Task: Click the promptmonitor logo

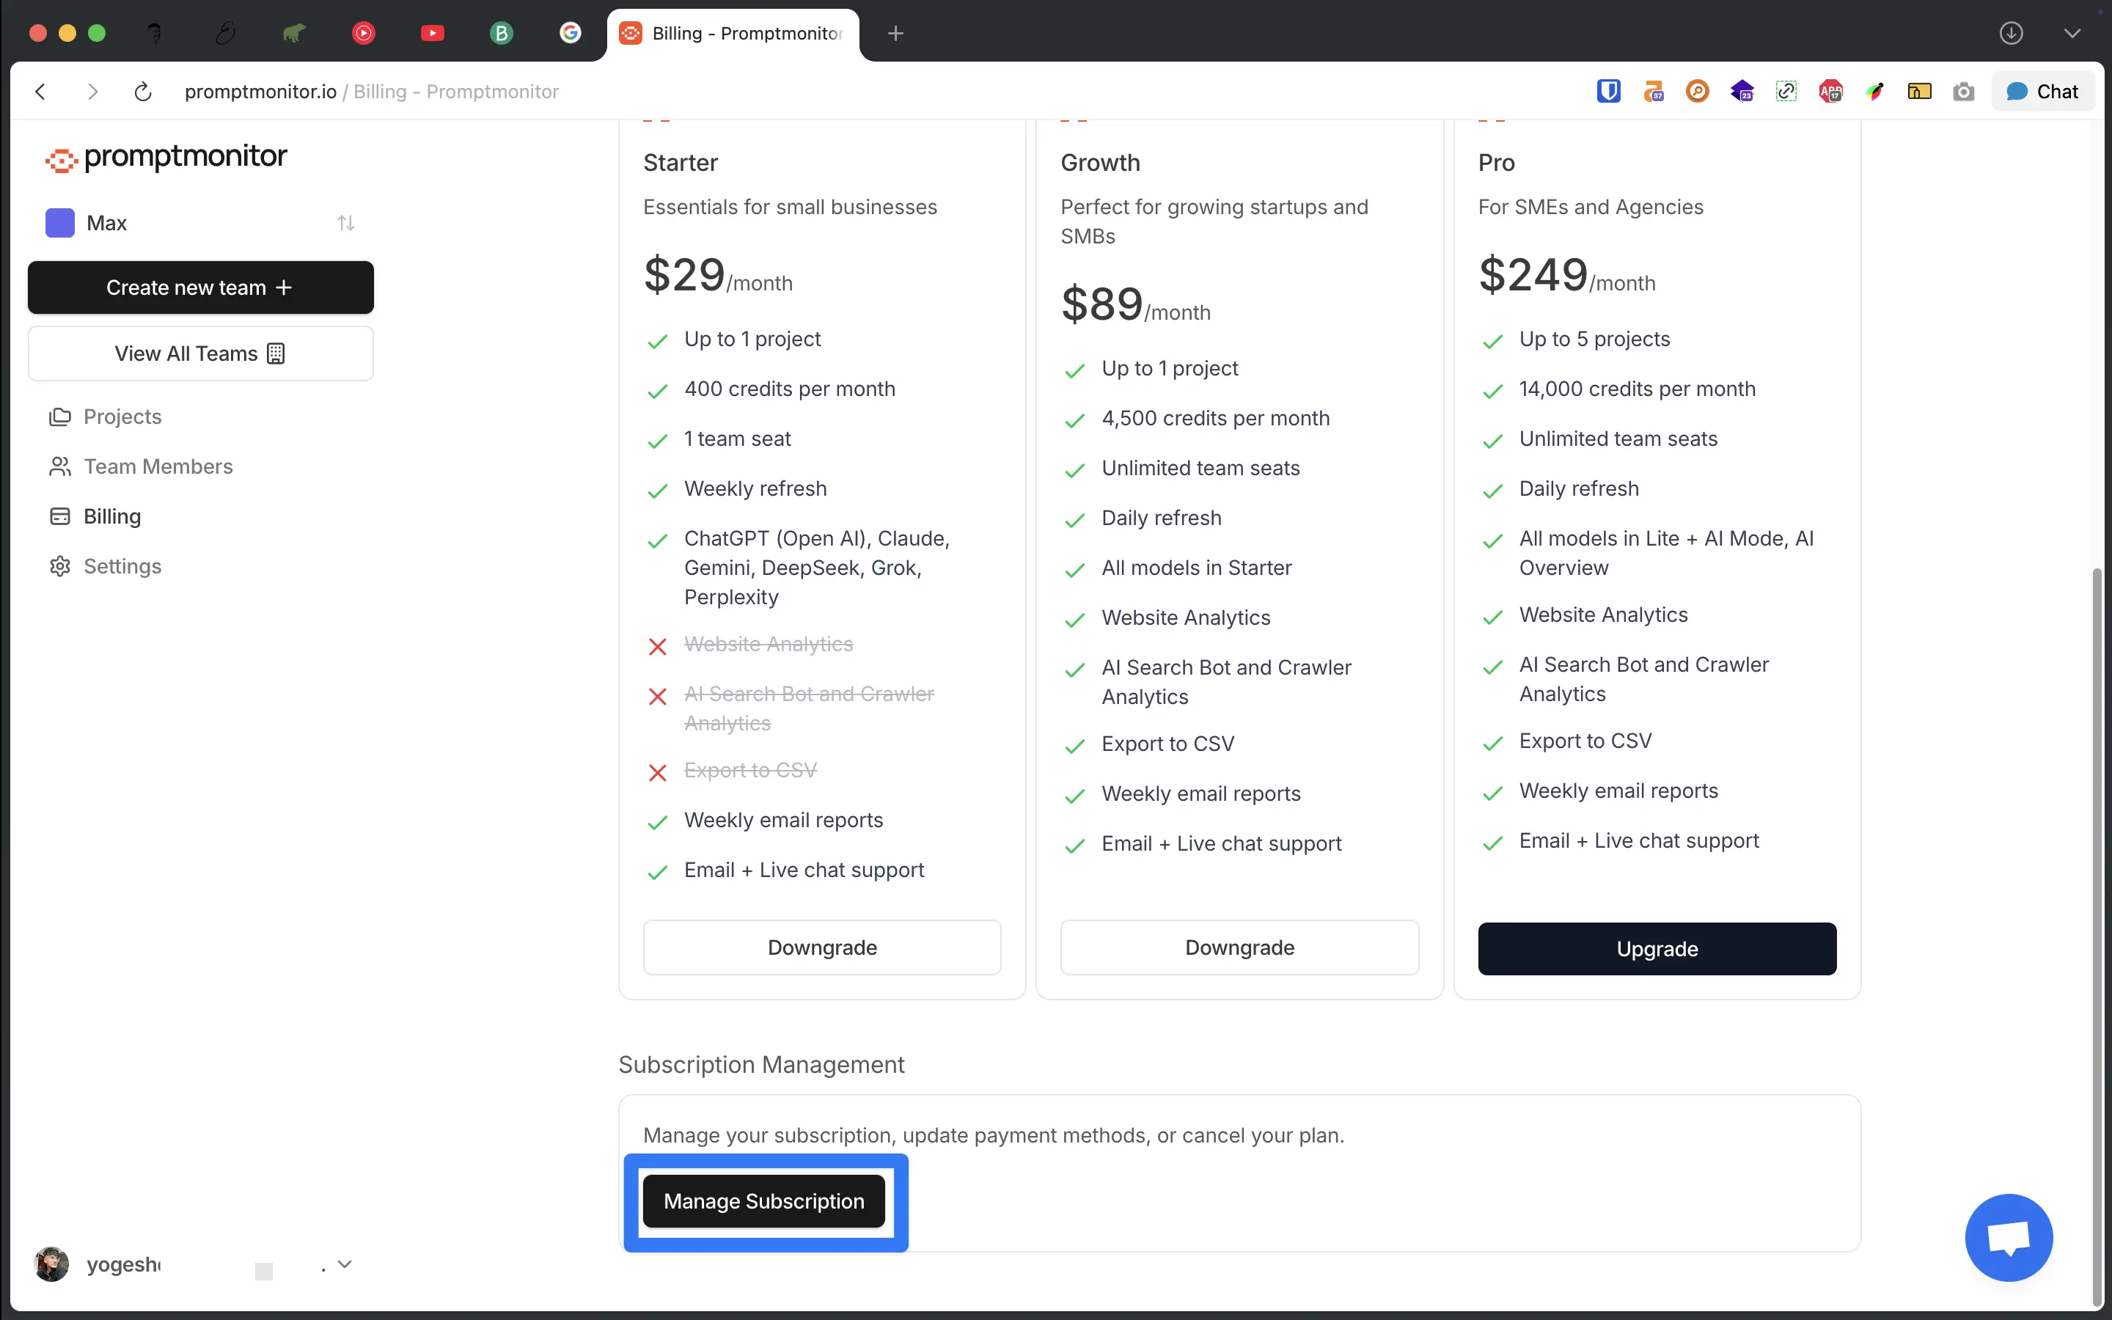Action: coord(166,157)
